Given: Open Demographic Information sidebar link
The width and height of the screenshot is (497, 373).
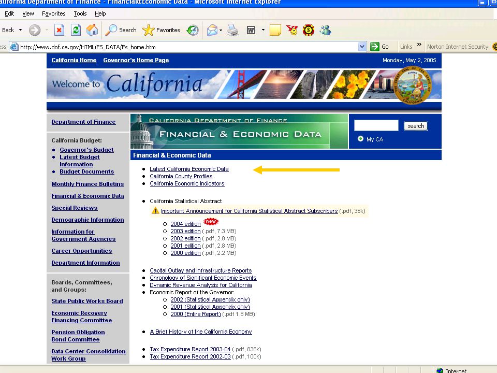Looking at the screenshot, I should pyautogui.click(x=87, y=220).
